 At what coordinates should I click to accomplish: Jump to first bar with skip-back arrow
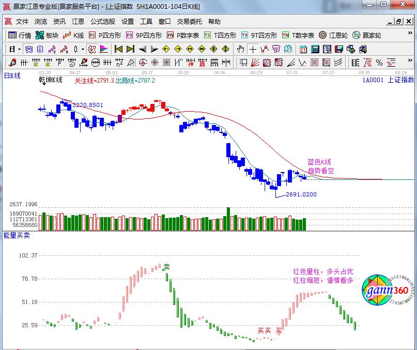(x=118, y=49)
